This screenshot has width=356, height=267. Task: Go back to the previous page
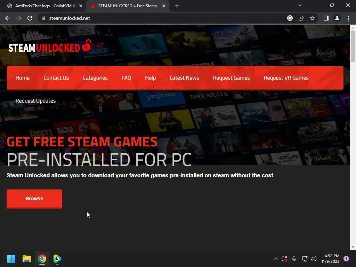point(8,18)
